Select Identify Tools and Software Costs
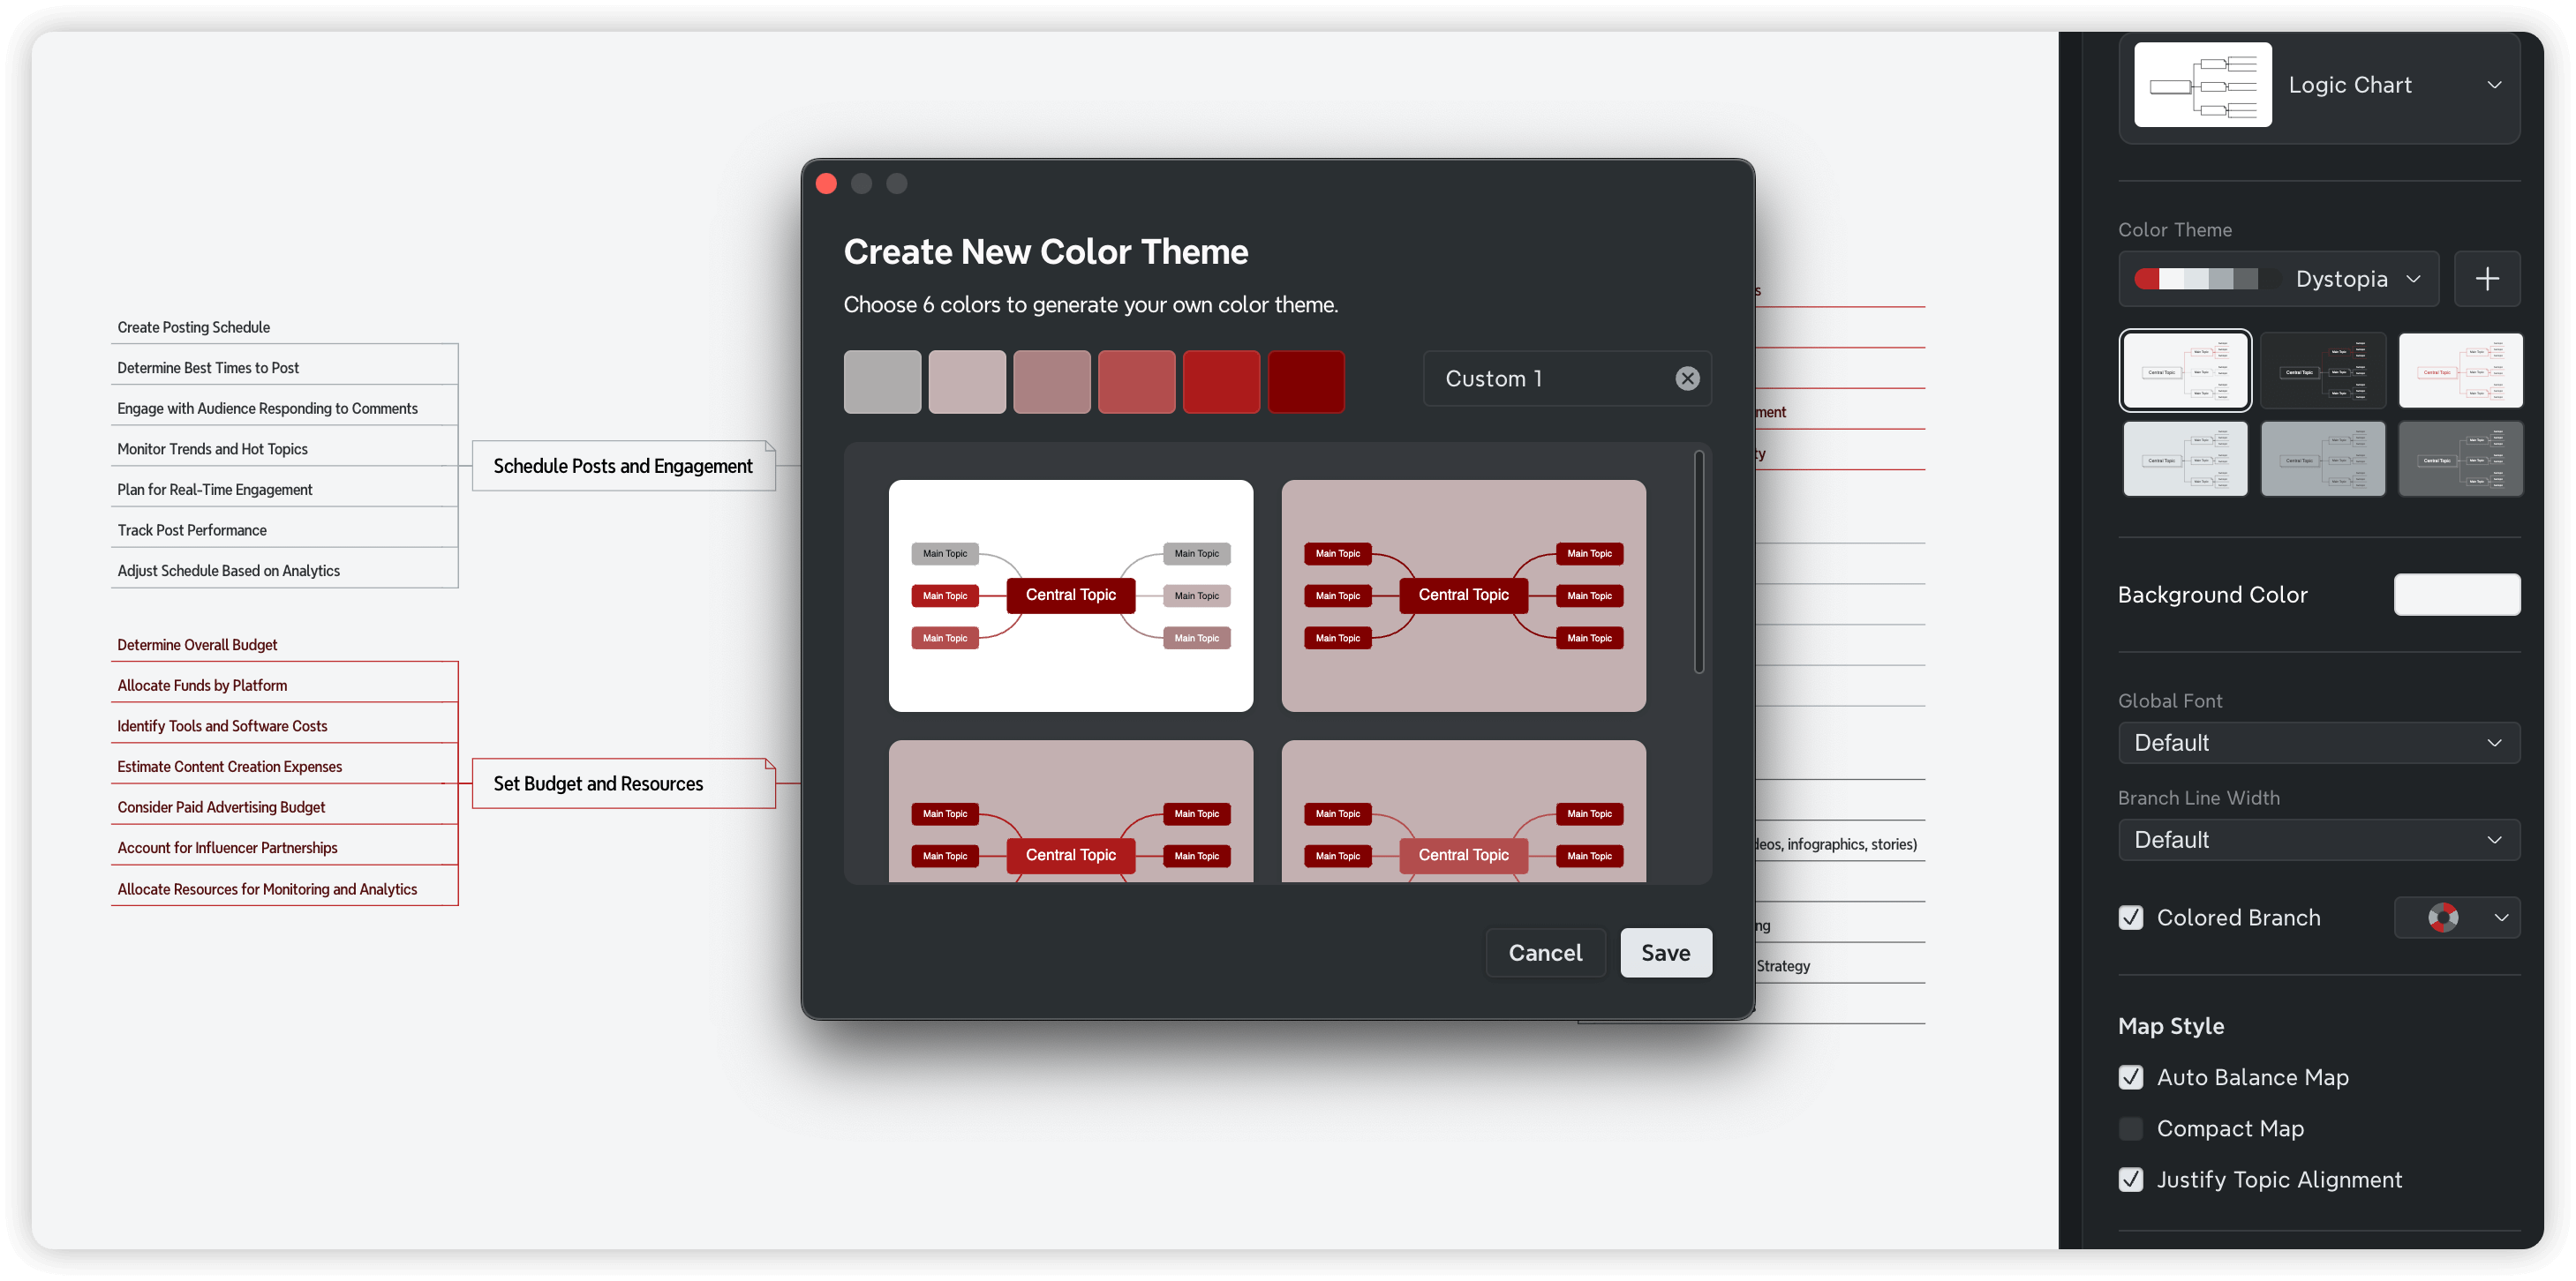This screenshot has height=1281, width=2576. tap(222, 726)
